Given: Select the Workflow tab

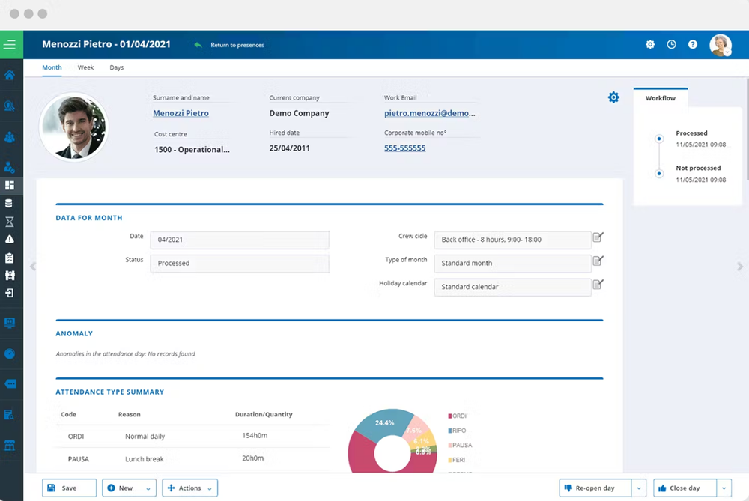Looking at the screenshot, I should [660, 98].
